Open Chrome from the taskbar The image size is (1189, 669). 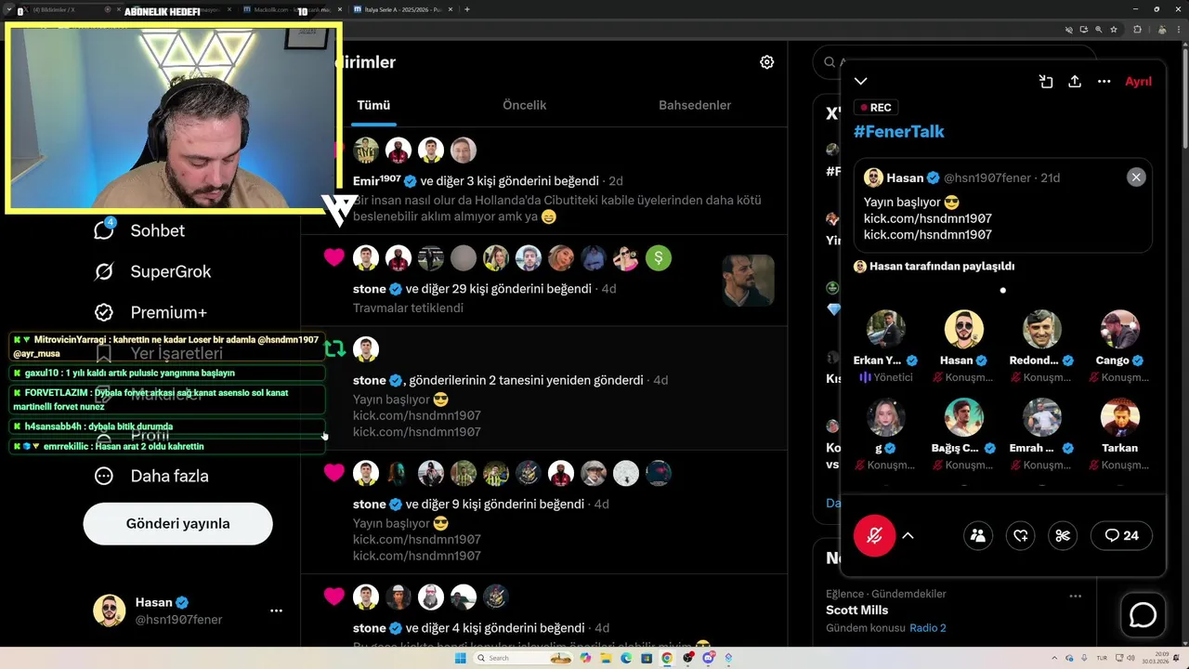click(x=667, y=658)
